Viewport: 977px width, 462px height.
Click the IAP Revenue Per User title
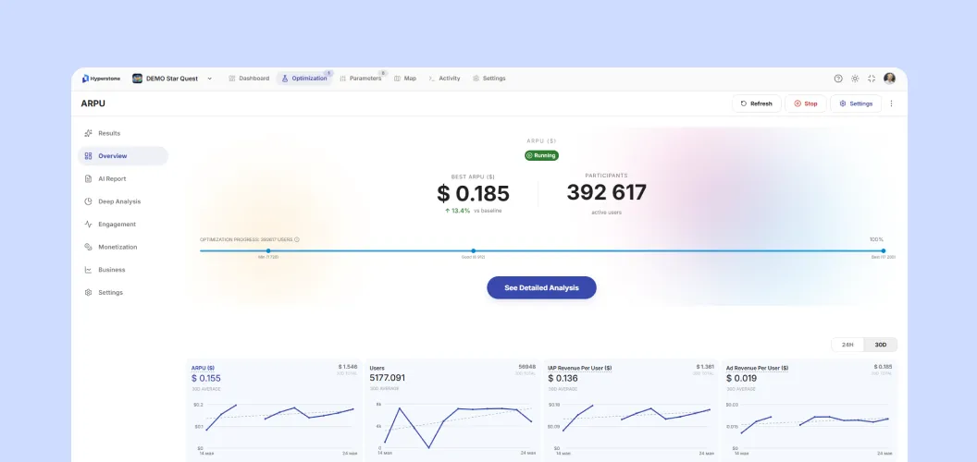coord(579,368)
